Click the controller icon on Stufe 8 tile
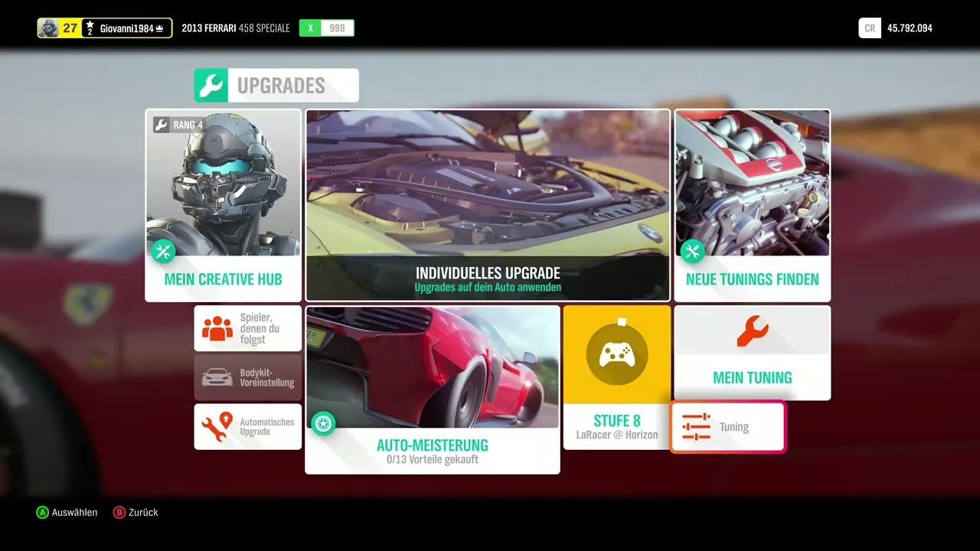The image size is (980, 551). (x=617, y=354)
